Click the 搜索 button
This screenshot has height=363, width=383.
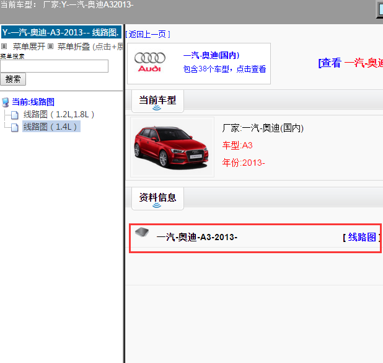[13, 79]
